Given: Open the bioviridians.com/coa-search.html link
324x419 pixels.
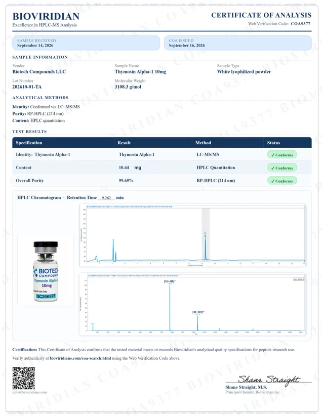Looking at the screenshot, I should coord(80,358).
